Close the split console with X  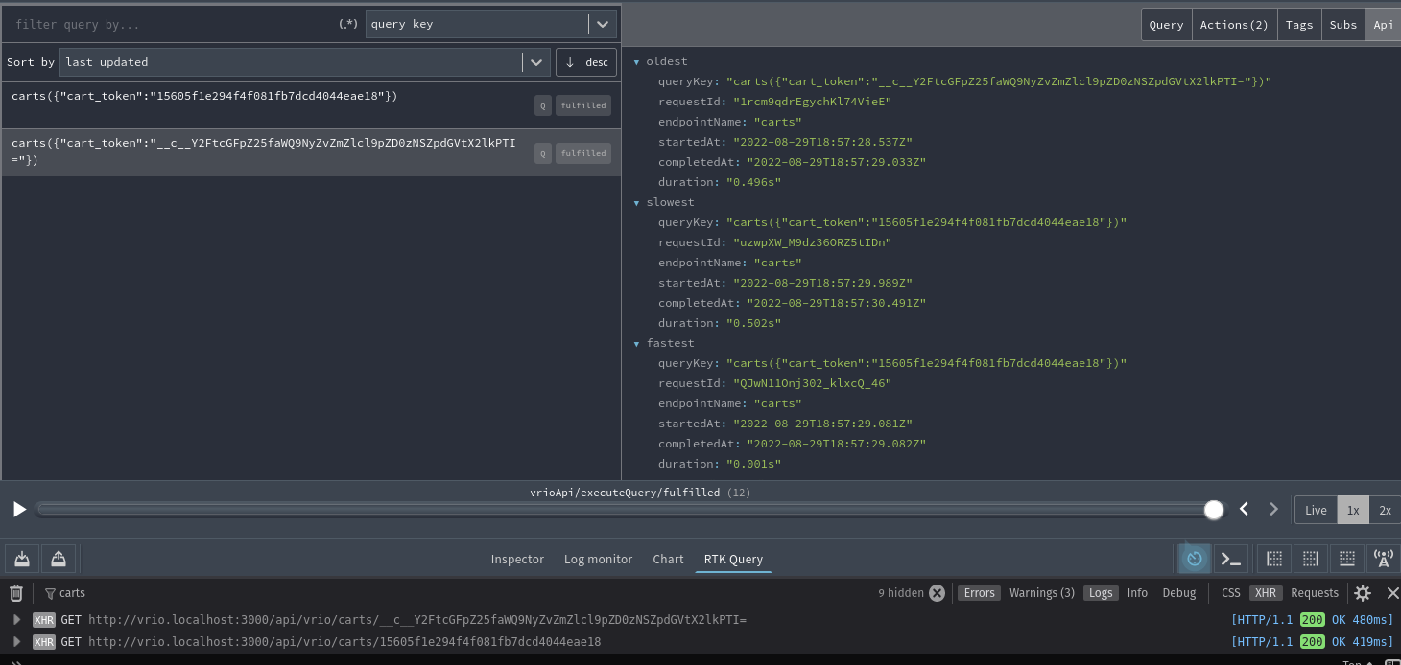[x=1392, y=593]
